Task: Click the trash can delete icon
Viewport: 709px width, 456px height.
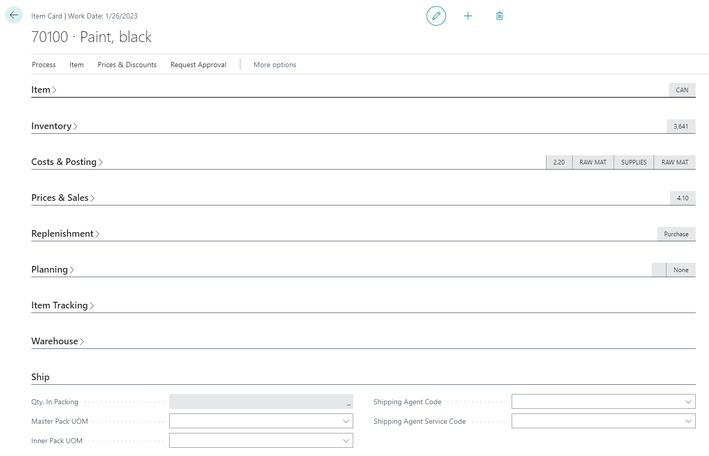Action: [499, 16]
